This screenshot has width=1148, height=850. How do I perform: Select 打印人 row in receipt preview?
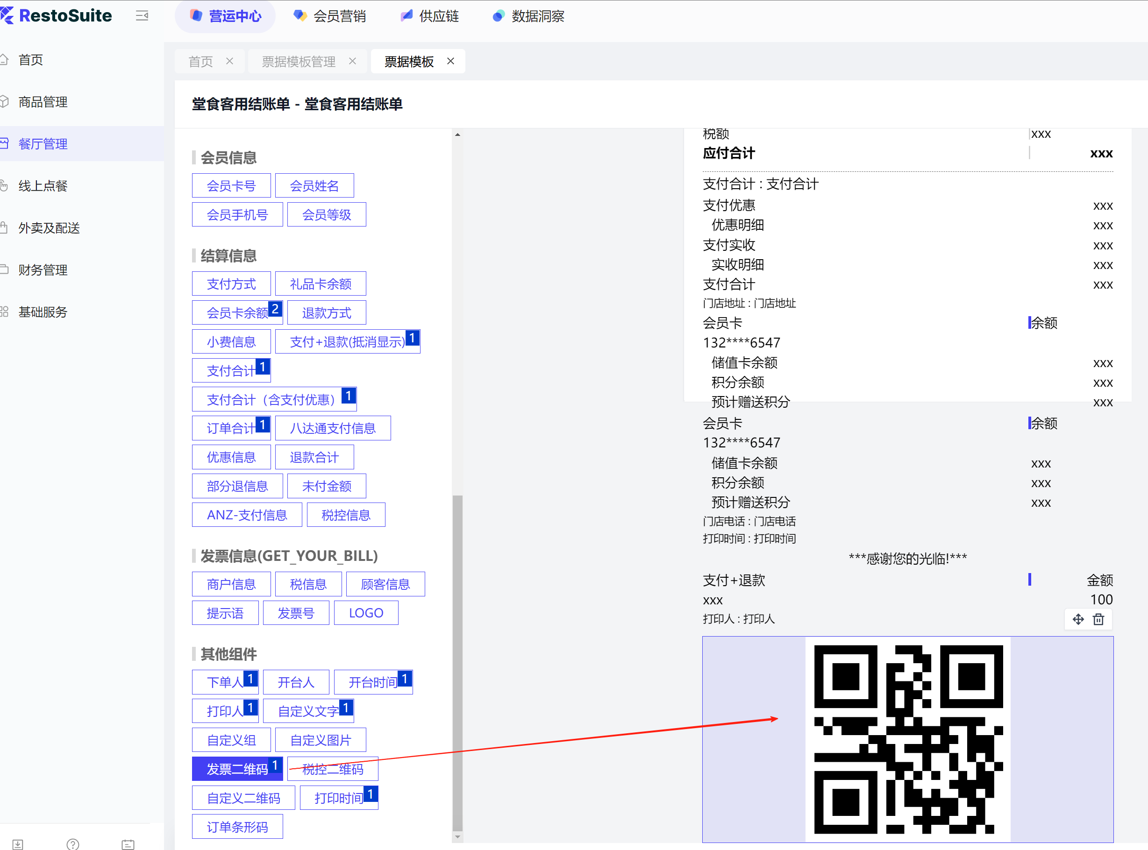tap(907, 619)
